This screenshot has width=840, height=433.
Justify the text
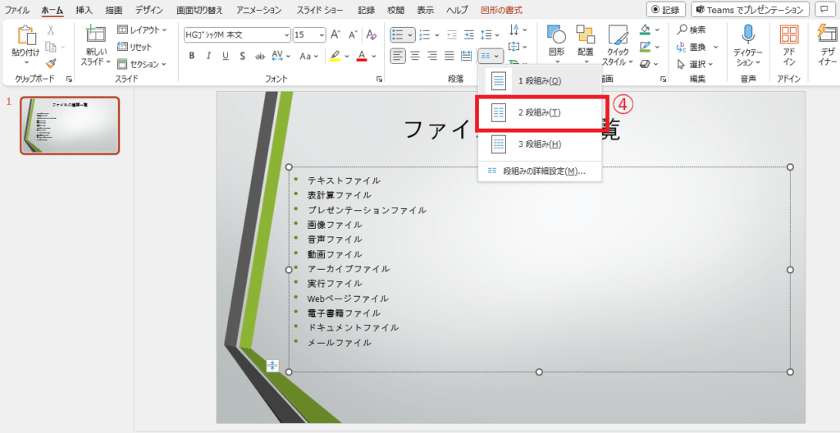(450, 56)
